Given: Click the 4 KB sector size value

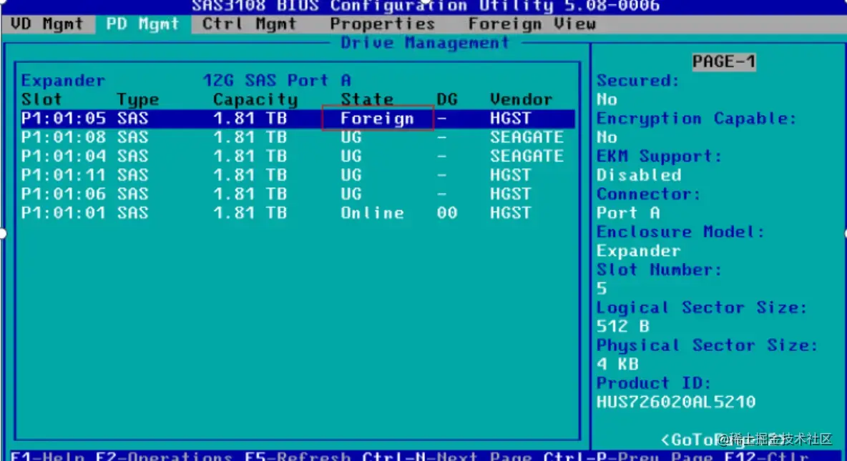Looking at the screenshot, I should point(617,365).
